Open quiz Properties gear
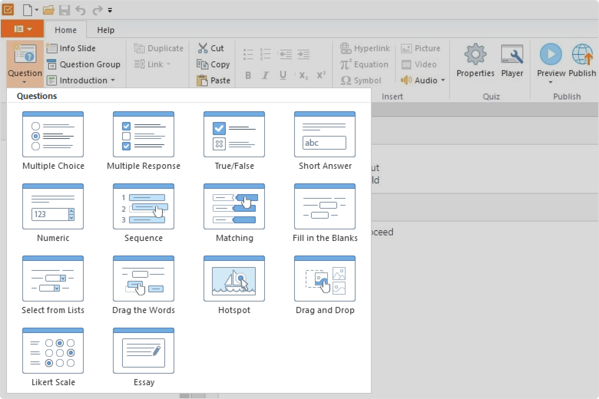 point(475,61)
